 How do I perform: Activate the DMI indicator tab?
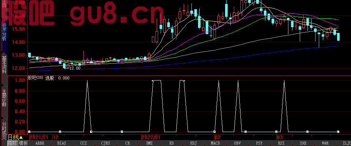click(150, 143)
